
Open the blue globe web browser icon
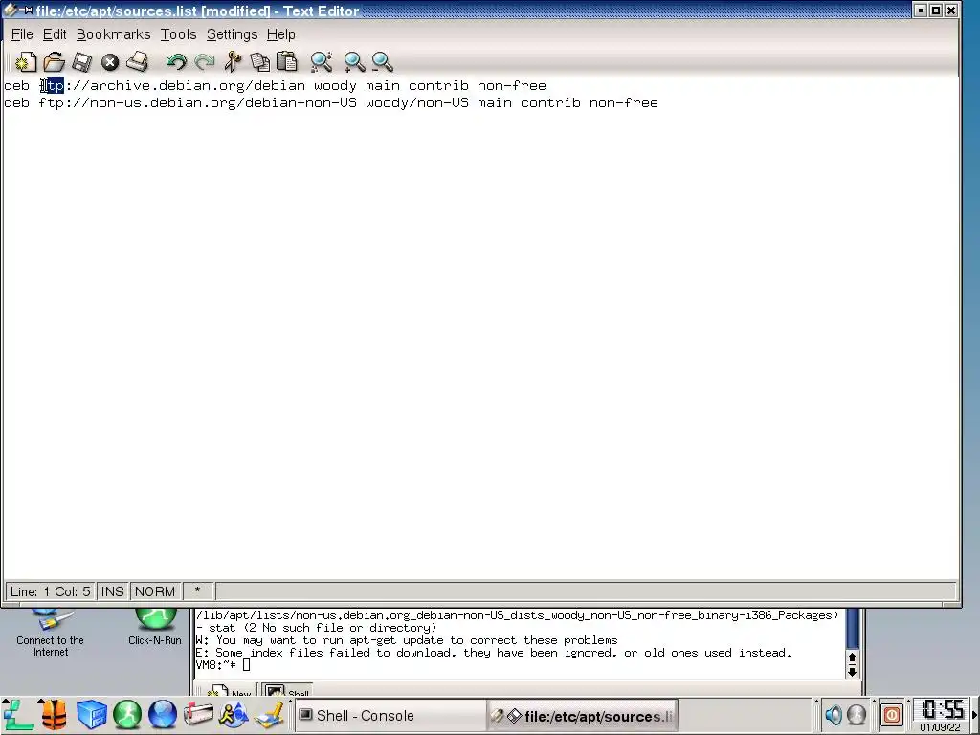pos(163,716)
